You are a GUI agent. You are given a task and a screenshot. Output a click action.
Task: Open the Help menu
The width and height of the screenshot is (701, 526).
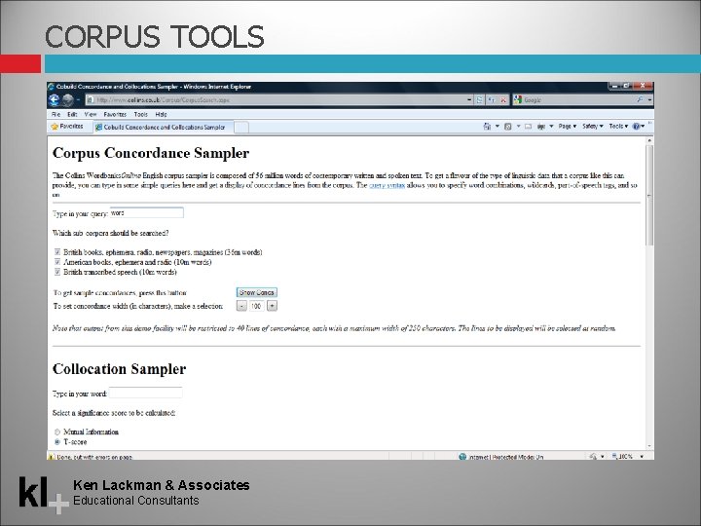click(161, 115)
